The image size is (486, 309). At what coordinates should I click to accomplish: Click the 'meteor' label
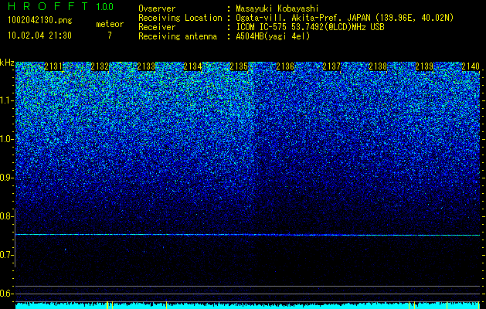(110, 24)
